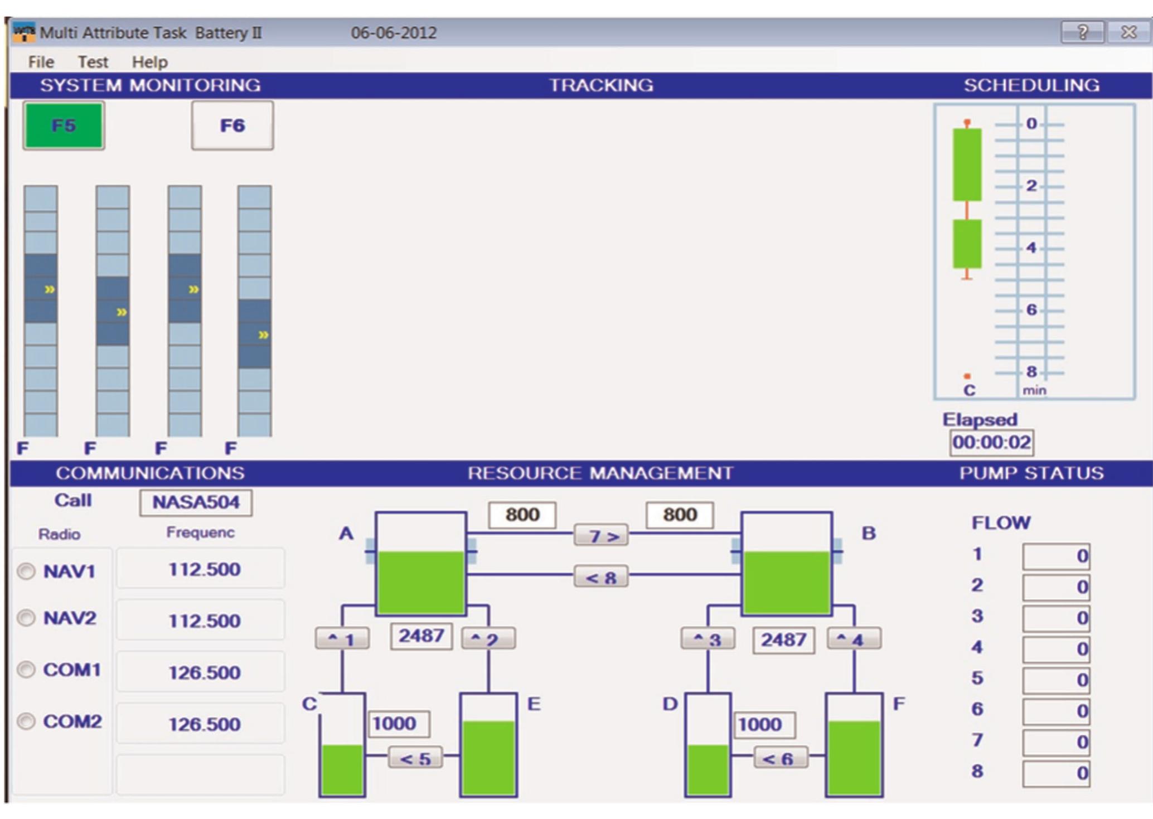Click the fourth system monitoring gauge scale

pyautogui.click(x=255, y=311)
